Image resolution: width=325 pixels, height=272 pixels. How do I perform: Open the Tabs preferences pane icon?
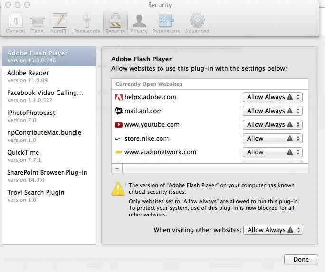tap(38, 21)
